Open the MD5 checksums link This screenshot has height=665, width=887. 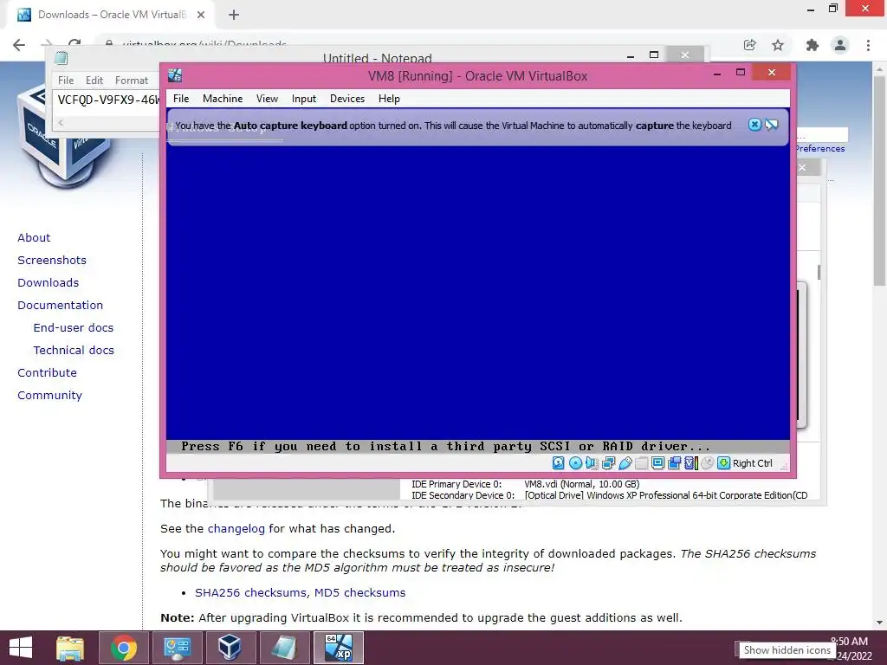[359, 592]
